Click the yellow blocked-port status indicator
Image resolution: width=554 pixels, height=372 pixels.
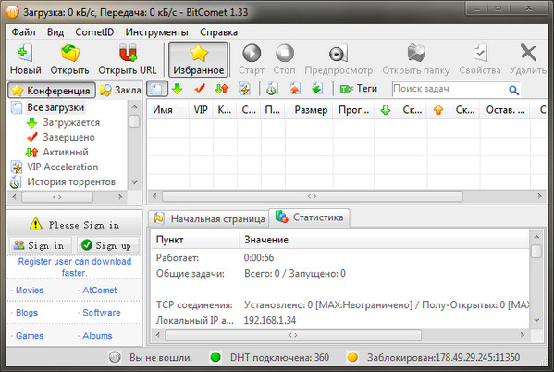pyautogui.click(x=352, y=357)
